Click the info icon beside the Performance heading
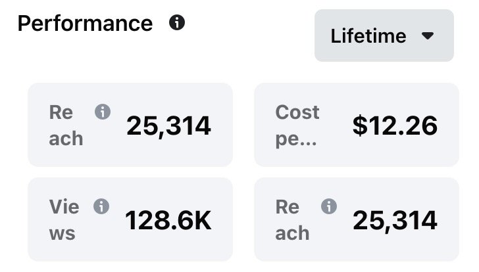The image size is (479, 272). tap(177, 24)
